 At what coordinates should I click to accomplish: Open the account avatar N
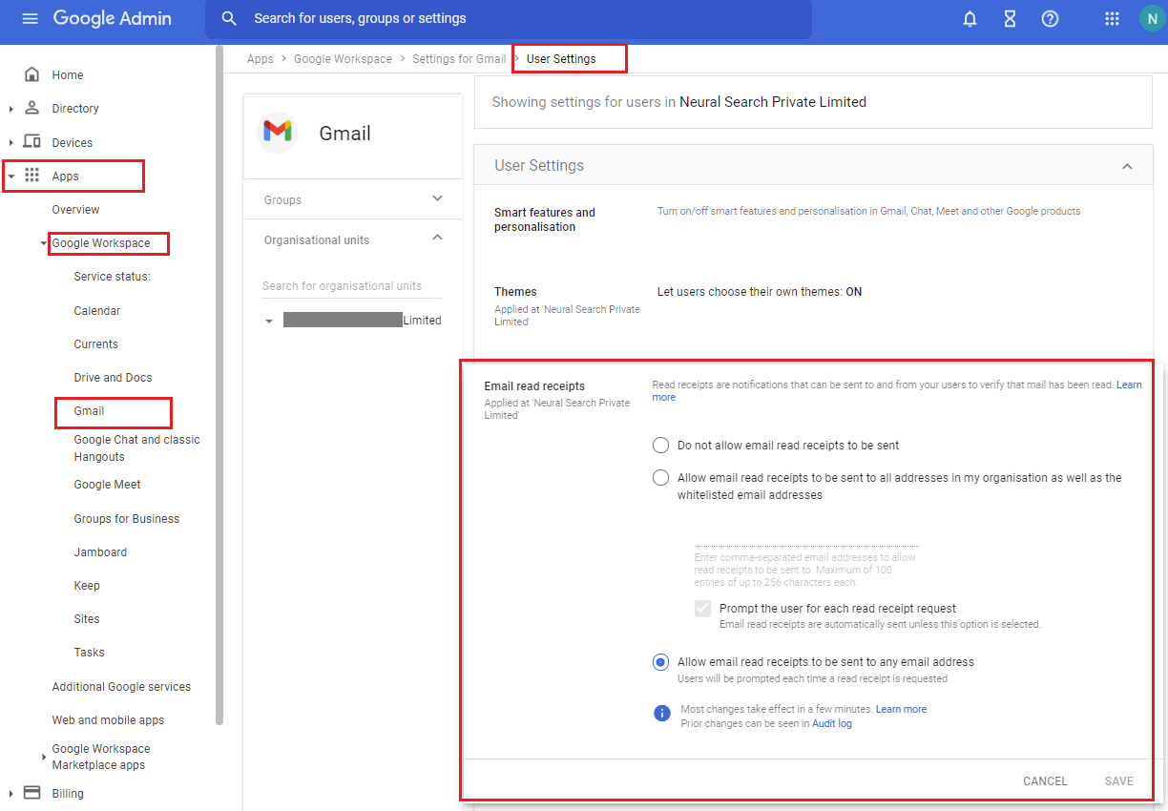click(1152, 19)
